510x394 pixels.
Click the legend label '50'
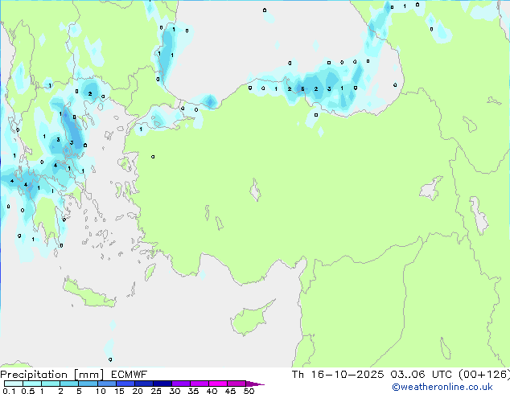pos(249,391)
